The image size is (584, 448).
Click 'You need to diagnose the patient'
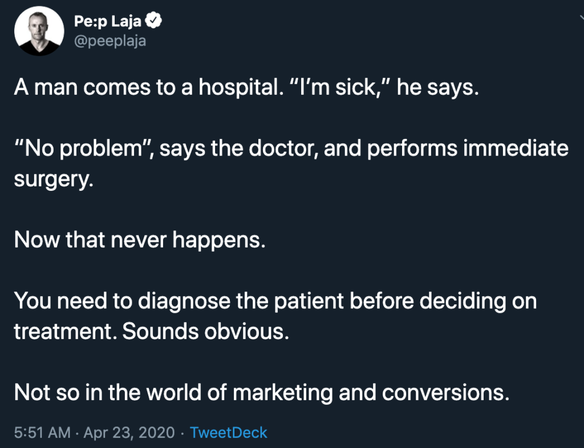[x=179, y=300]
